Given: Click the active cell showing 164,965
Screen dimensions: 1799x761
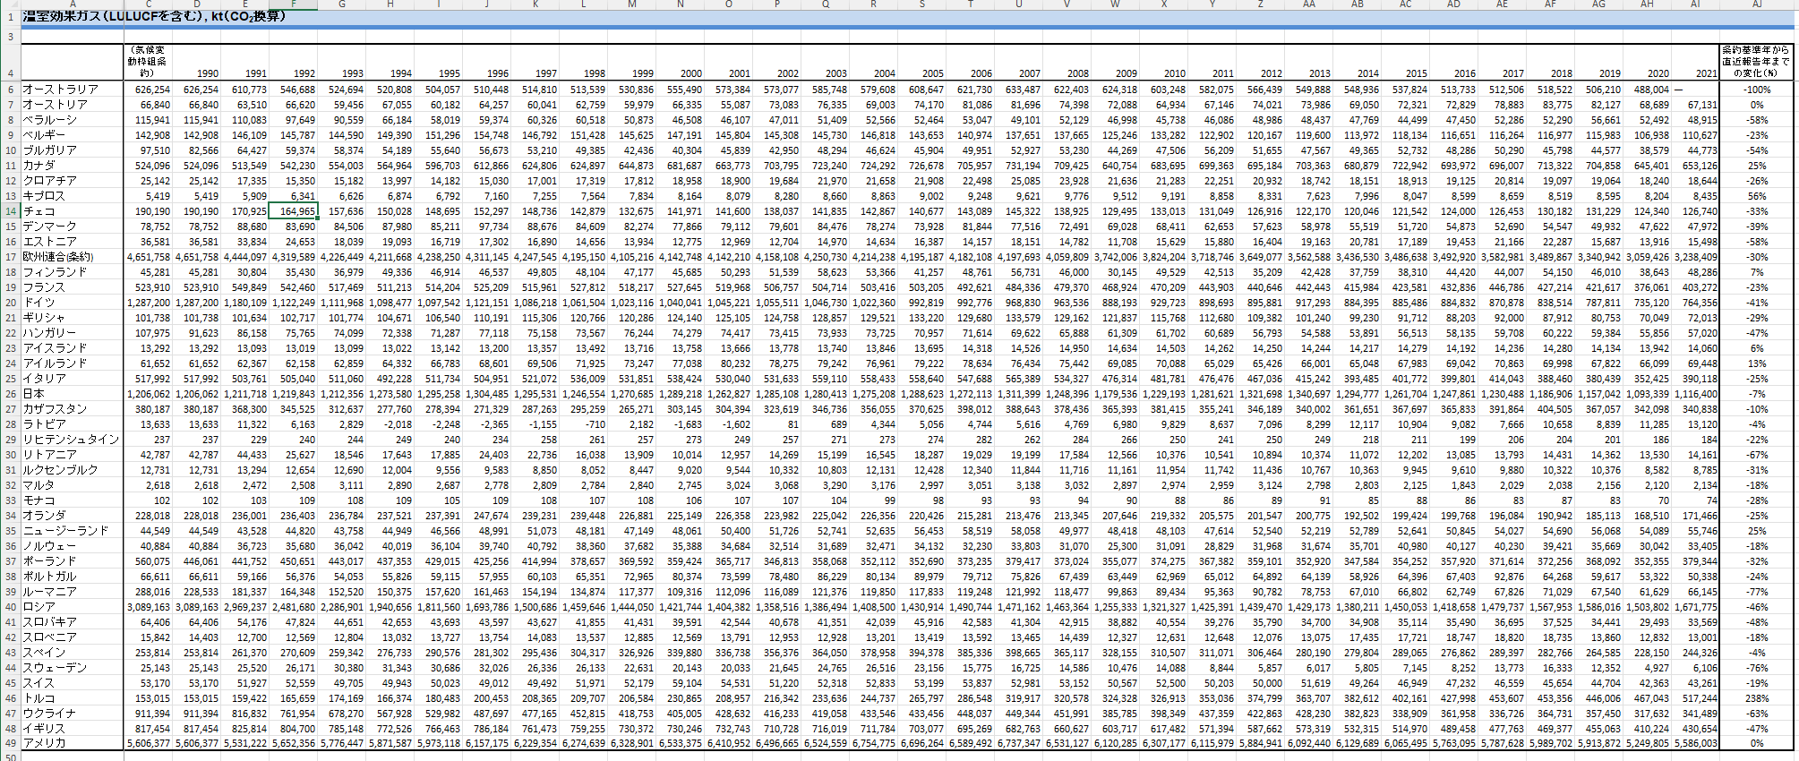Looking at the screenshot, I should [294, 211].
